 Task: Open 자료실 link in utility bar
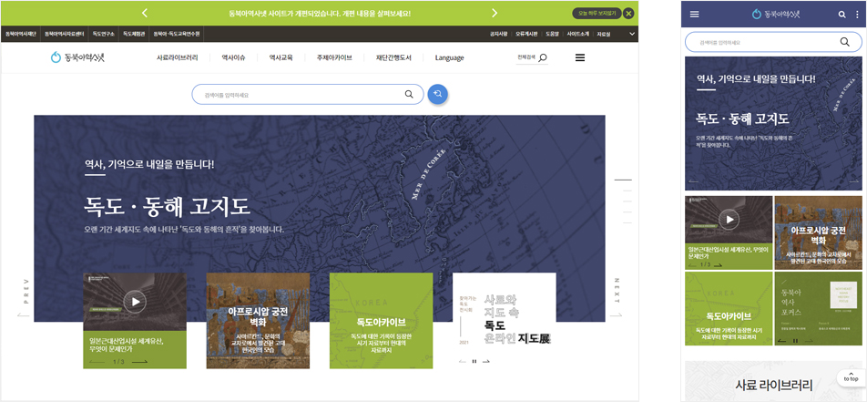[604, 34]
